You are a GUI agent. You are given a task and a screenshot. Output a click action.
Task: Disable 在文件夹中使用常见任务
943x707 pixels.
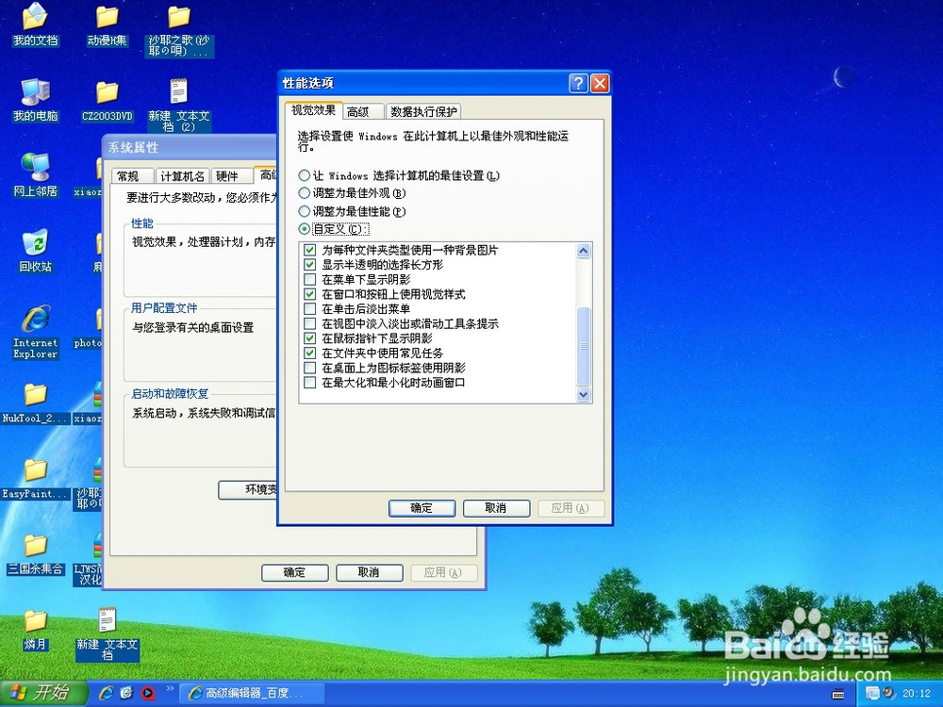(x=310, y=353)
